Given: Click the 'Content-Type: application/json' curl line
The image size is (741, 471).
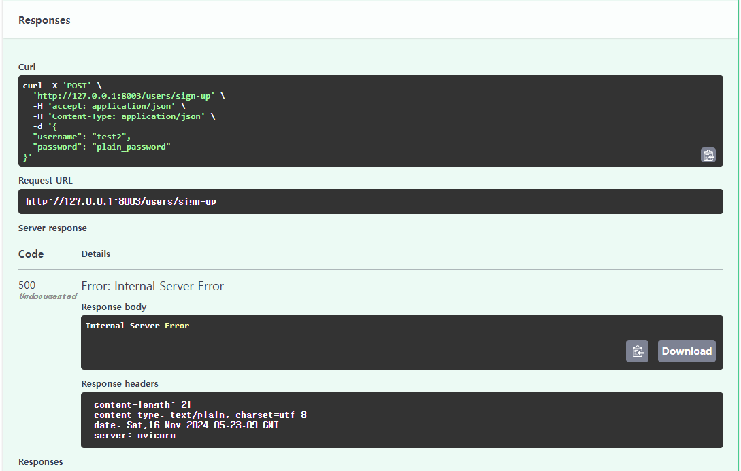Looking at the screenshot, I should click(x=124, y=116).
